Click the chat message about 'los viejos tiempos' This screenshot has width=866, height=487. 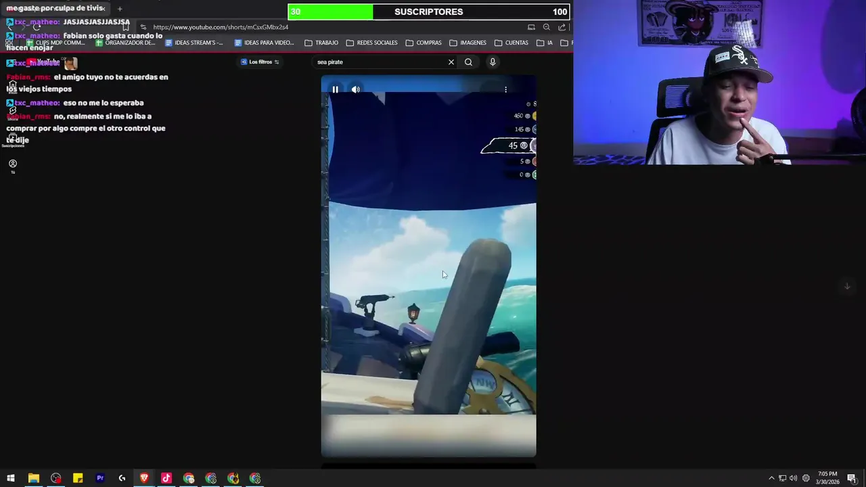tap(87, 83)
